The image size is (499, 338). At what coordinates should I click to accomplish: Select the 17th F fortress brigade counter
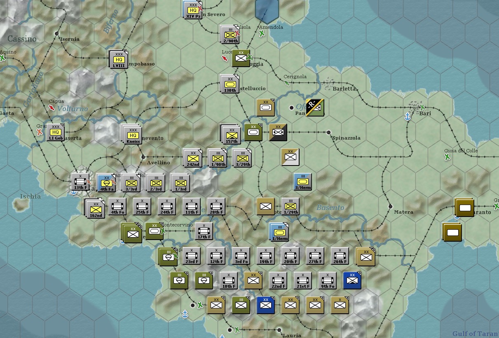(204, 231)
